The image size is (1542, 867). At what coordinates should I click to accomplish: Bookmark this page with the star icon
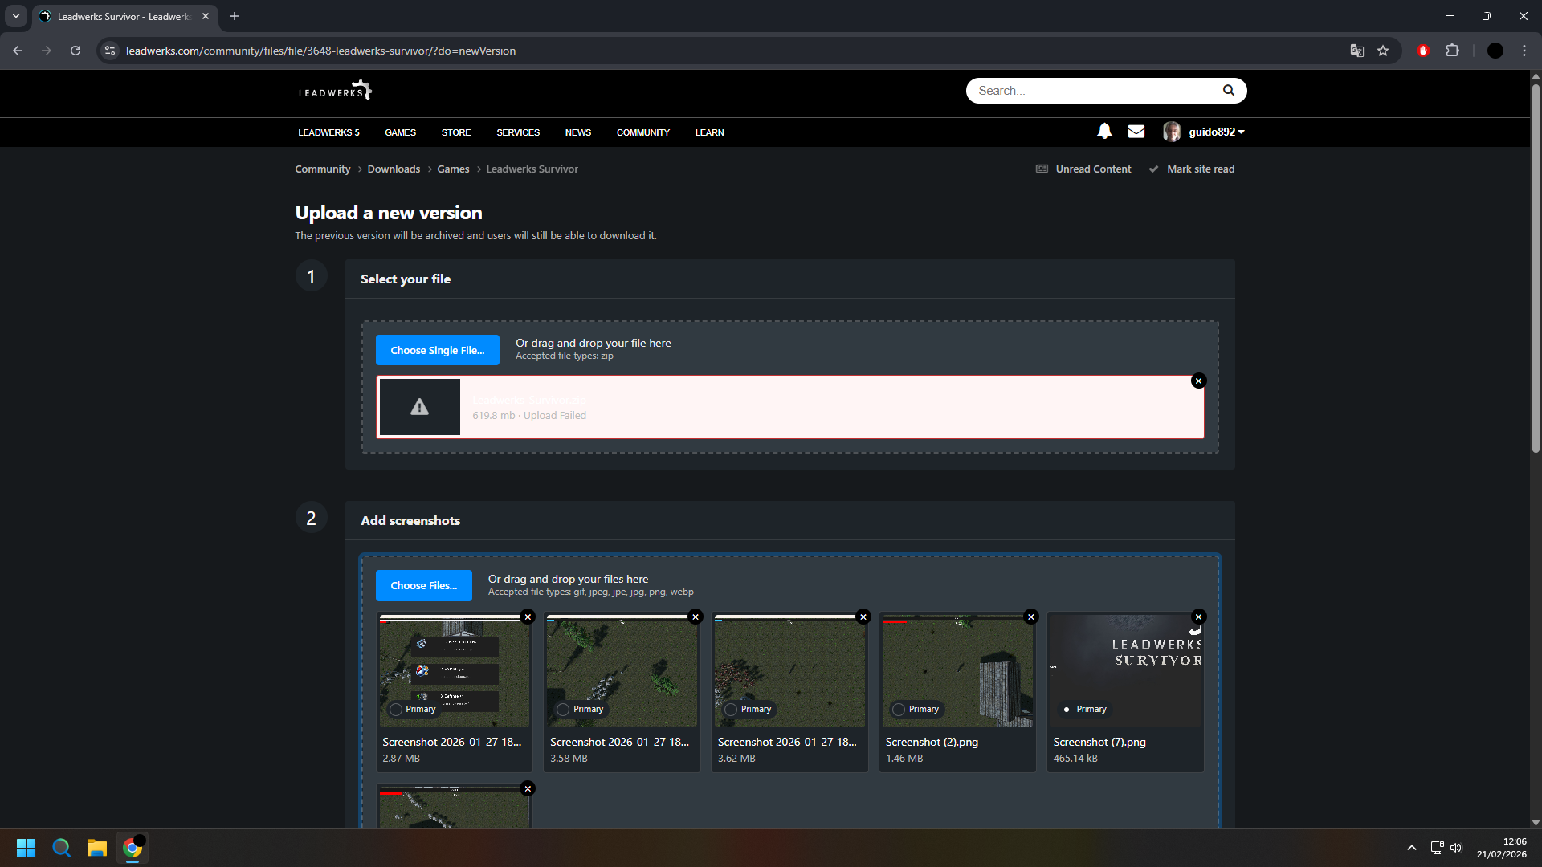(x=1383, y=51)
